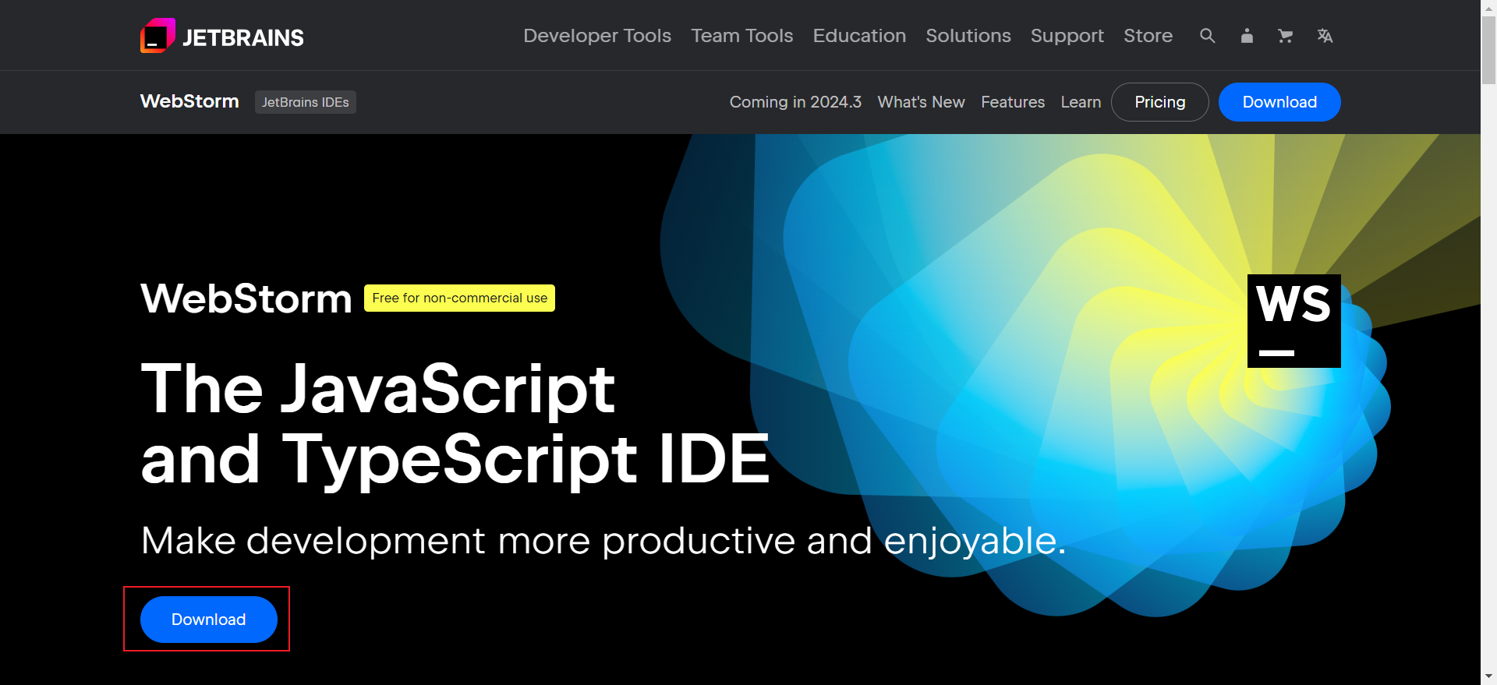The width and height of the screenshot is (1497, 685).
Task: Click the vertical scrollbar thumb
Action: click(1488, 51)
